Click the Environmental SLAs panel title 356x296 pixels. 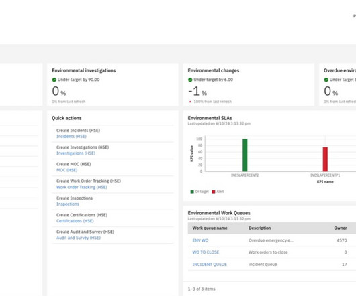point(210,118)
